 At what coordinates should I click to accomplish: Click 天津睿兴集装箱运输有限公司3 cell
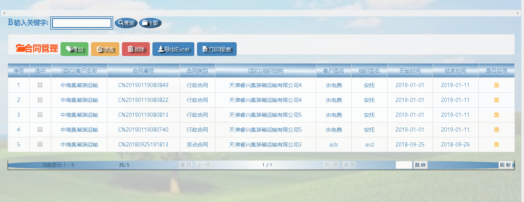(x=266, y=144)
